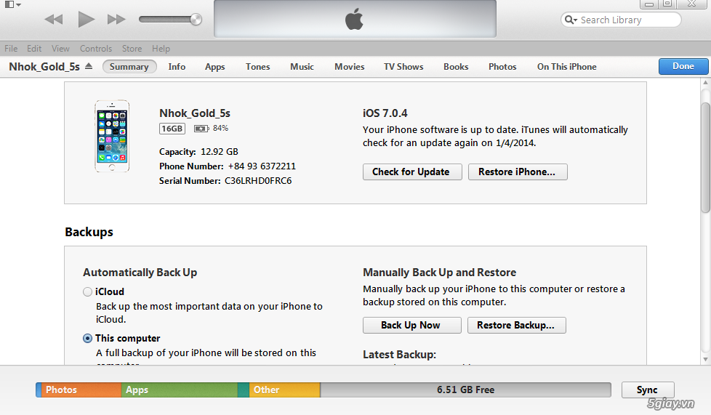Switch to the Music tab
Viewport: 711px width, 415px height.
(302, 67)
